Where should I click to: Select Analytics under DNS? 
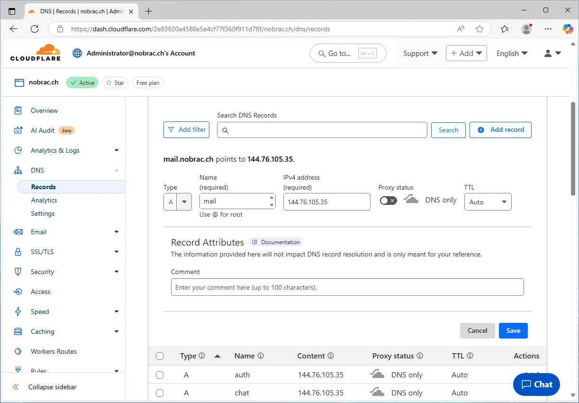[x=44, y=200]
